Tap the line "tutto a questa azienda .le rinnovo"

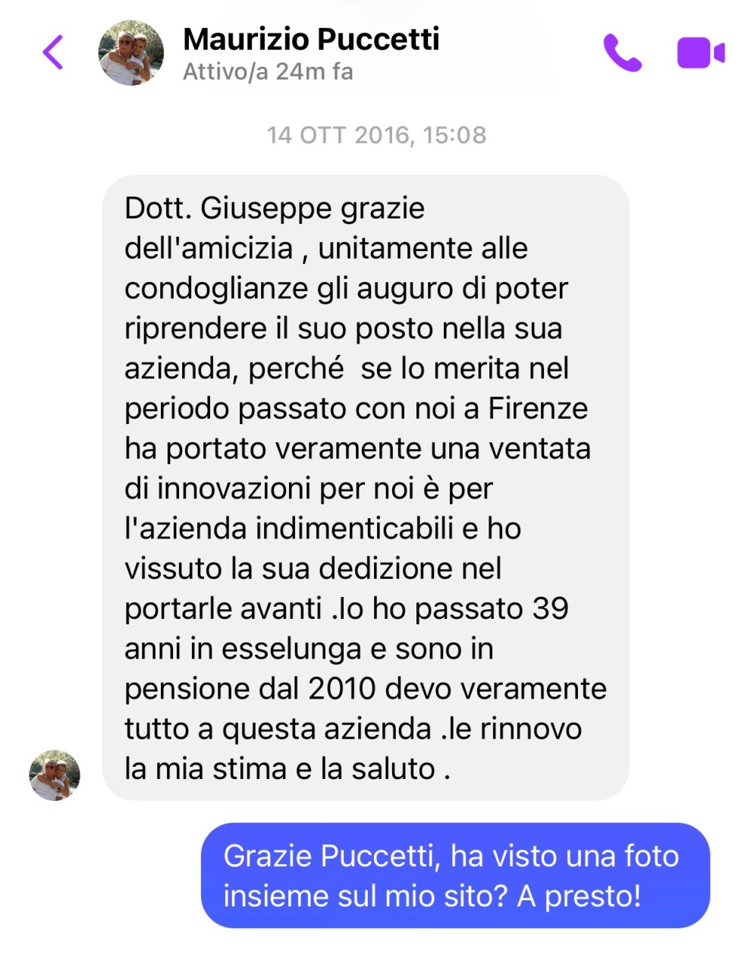[353, 729]
